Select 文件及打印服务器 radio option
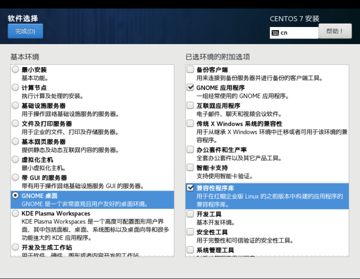 [15, 124]
